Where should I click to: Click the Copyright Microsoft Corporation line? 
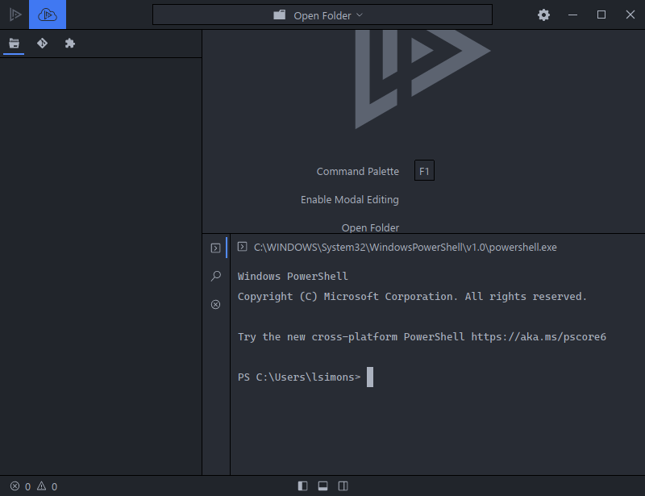click(x=412, y=296)
